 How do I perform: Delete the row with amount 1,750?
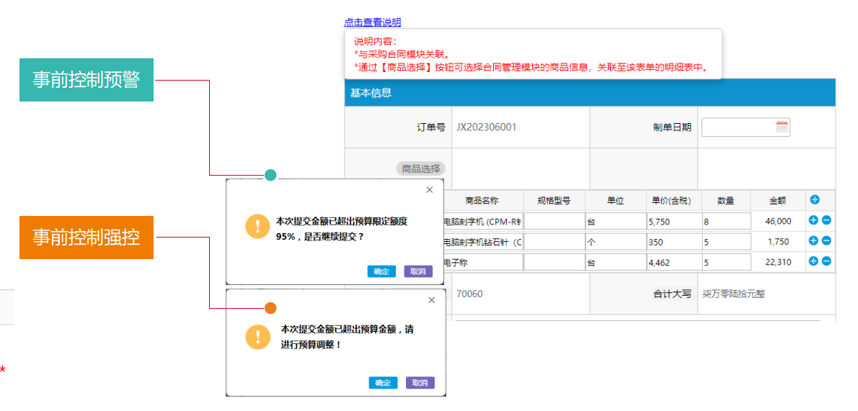(826, 241)
